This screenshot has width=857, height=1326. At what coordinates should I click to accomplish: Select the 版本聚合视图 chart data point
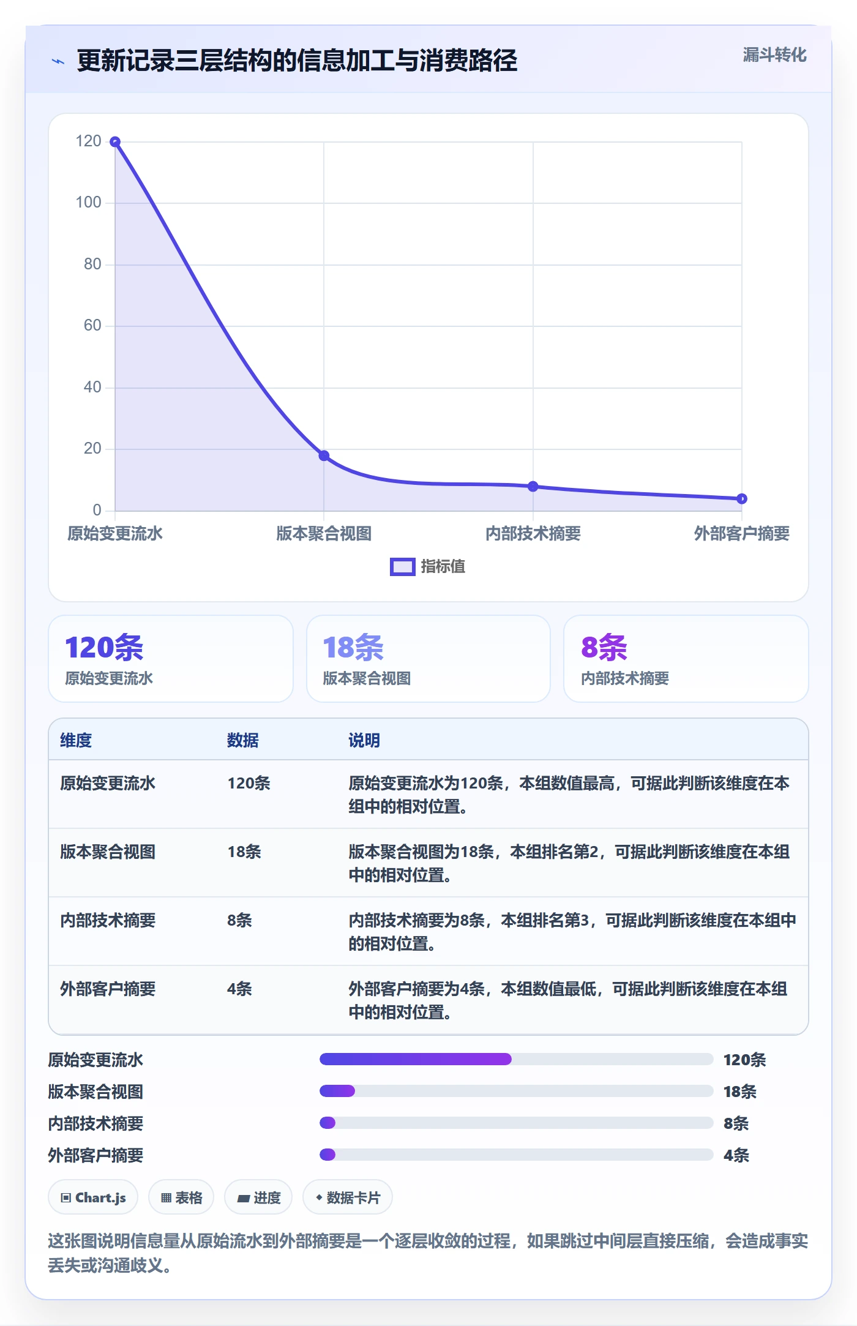[x=324, y=455]
